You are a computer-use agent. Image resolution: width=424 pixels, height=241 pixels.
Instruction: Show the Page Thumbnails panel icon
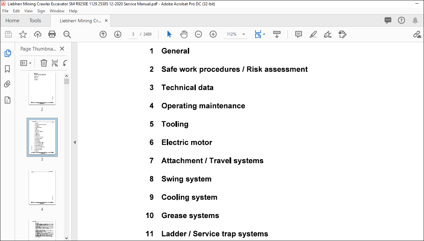click(7, 53)
